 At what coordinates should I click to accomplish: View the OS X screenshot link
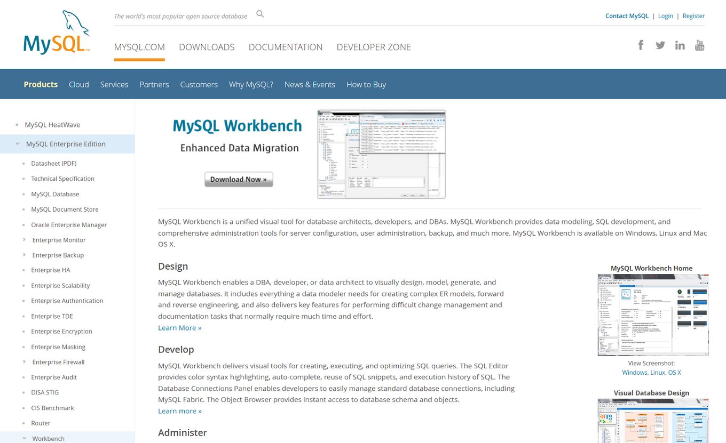click(x=675, y=373)
